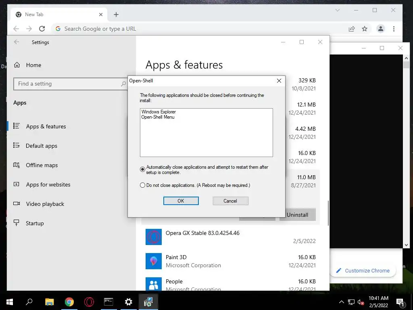Select Windows Explorer in applications list
Viewport: 413px width, 310px height.
tap(159, 112)
